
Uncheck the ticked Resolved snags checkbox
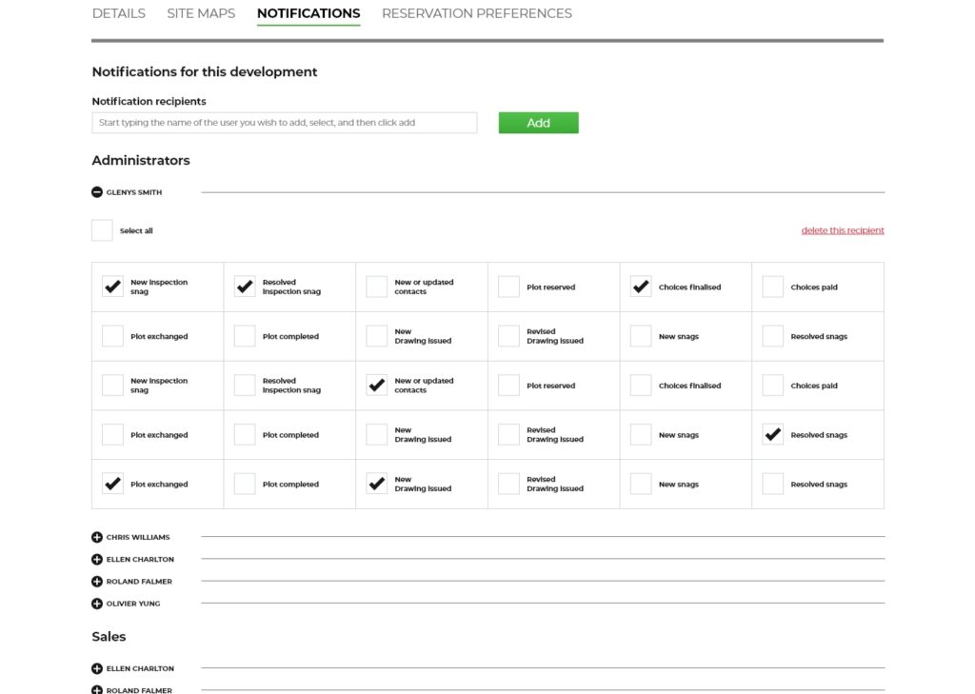(773, 435)
